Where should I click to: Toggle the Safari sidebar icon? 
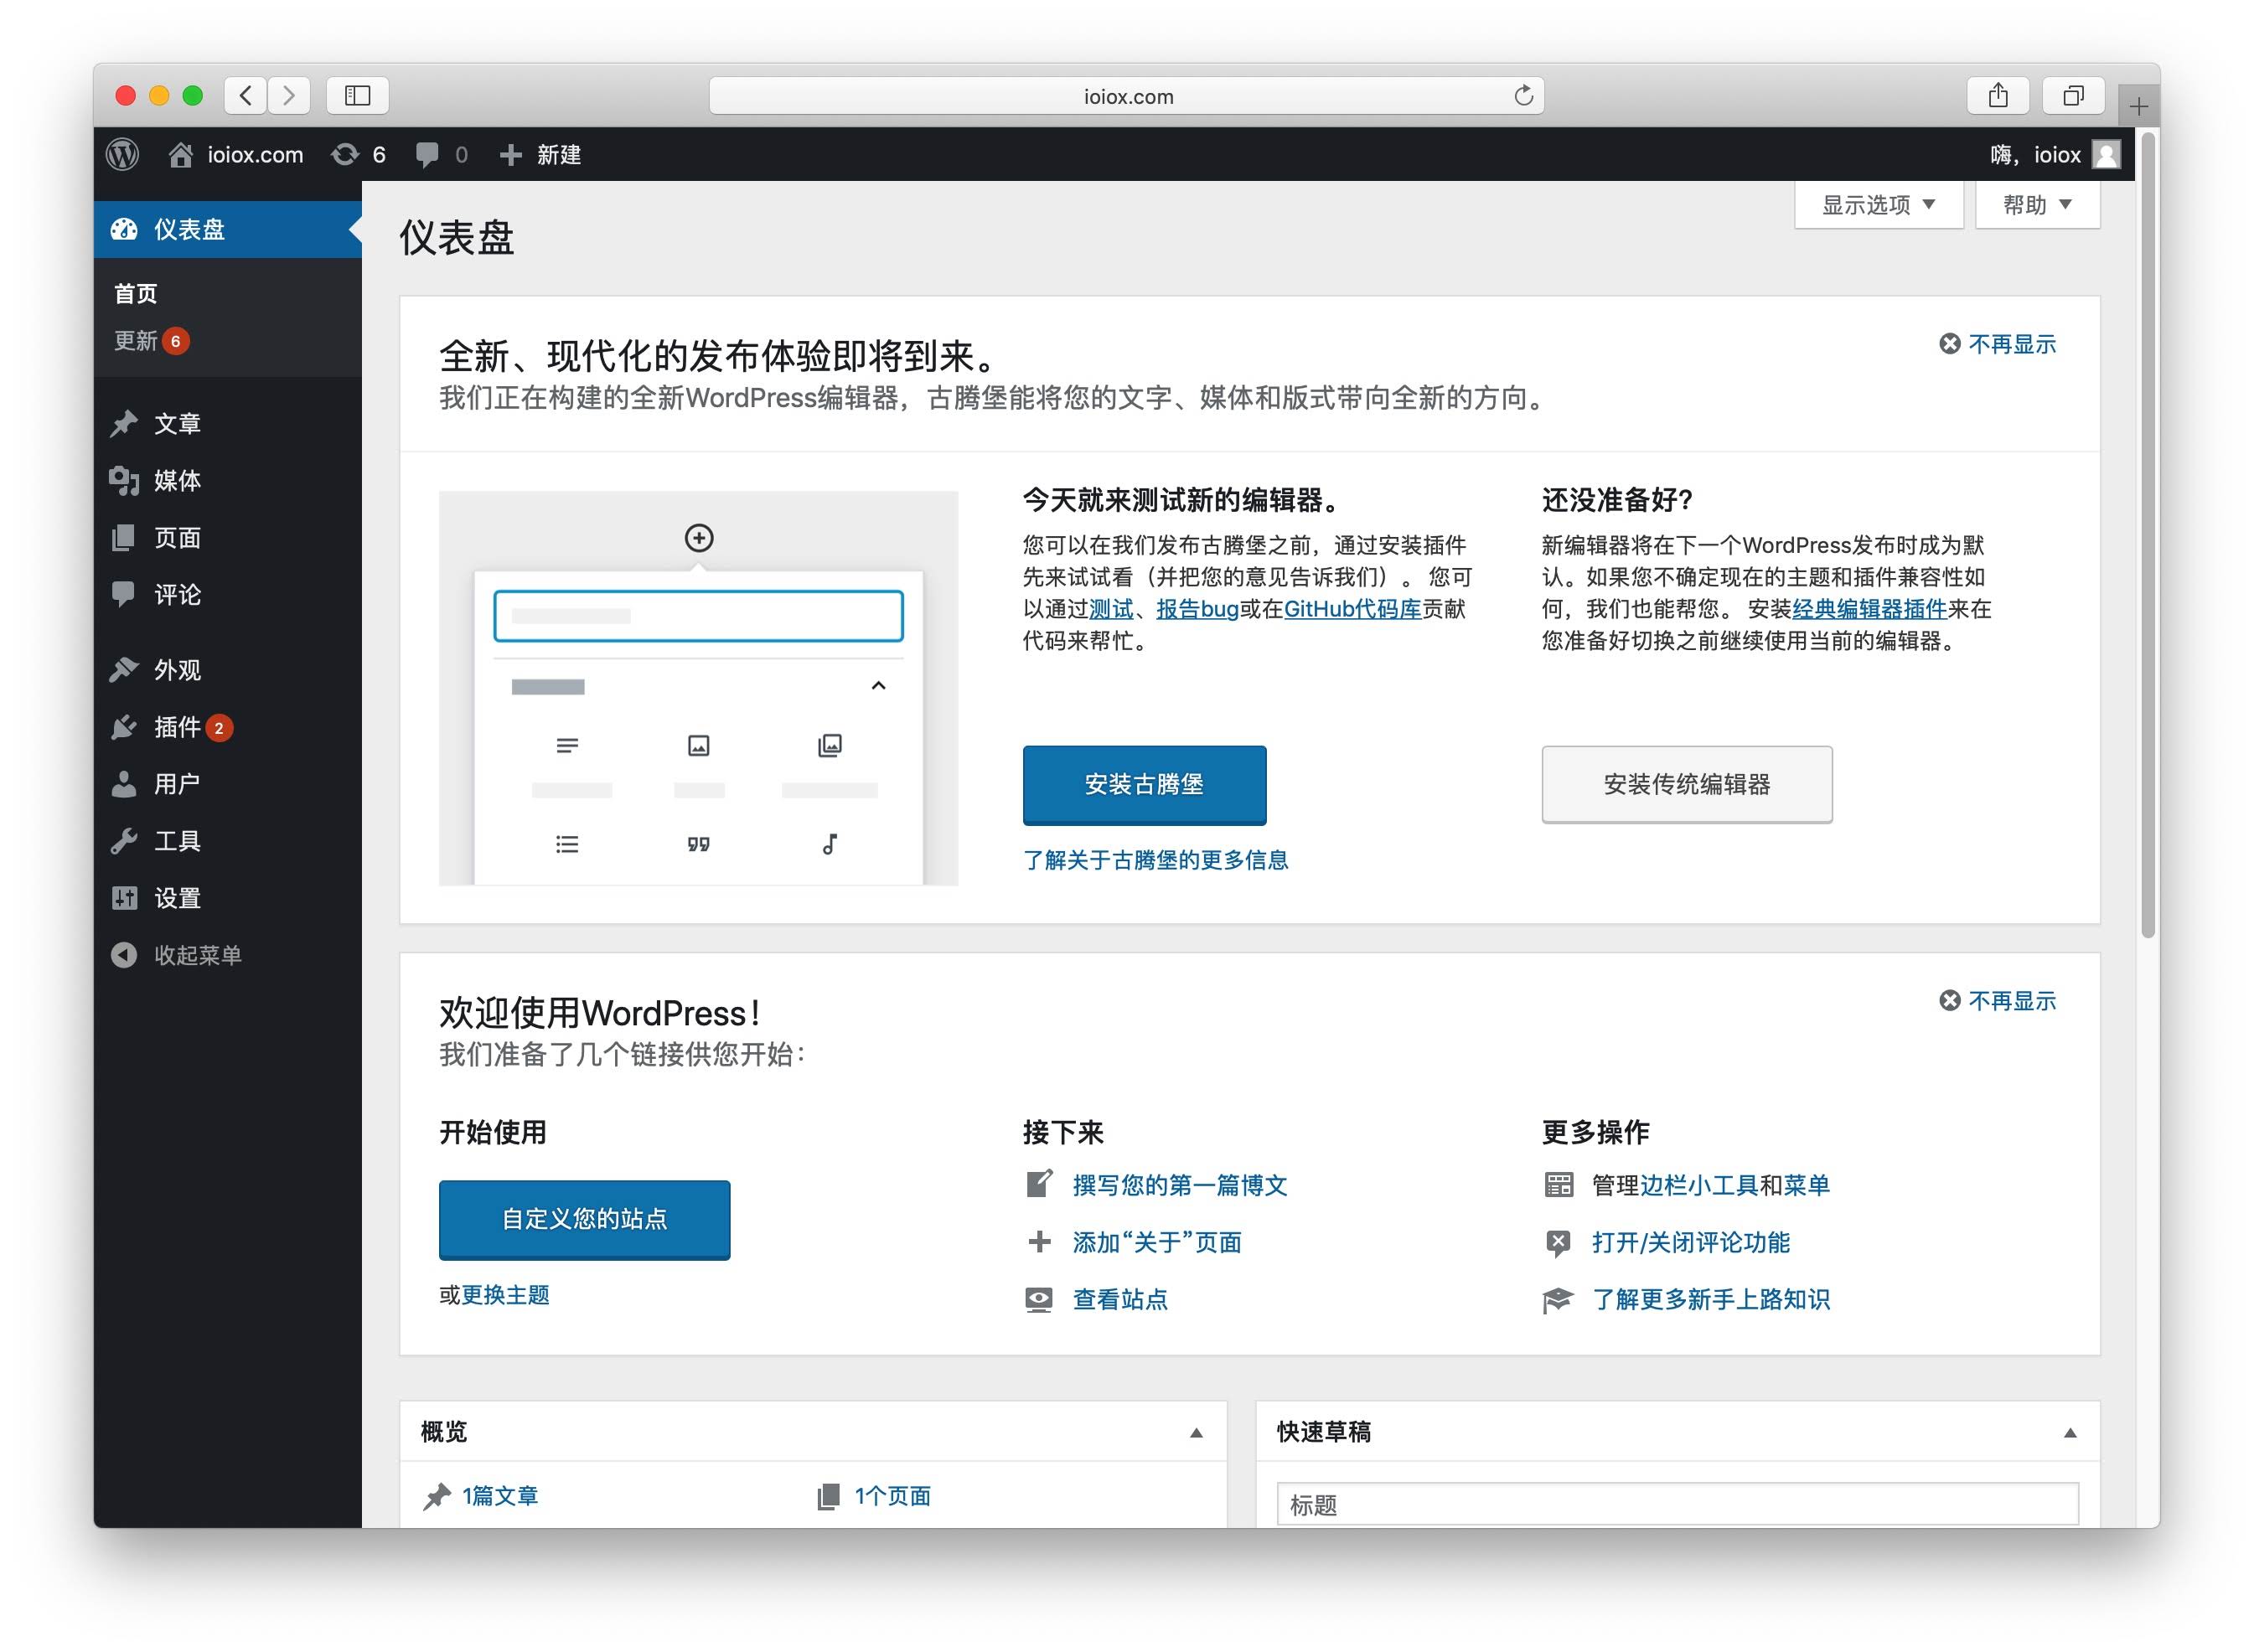(x=357, y=96)
